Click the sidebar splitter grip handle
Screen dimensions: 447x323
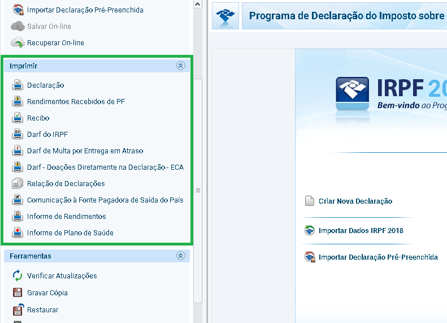pyautogui.click(x=198, y=190)
